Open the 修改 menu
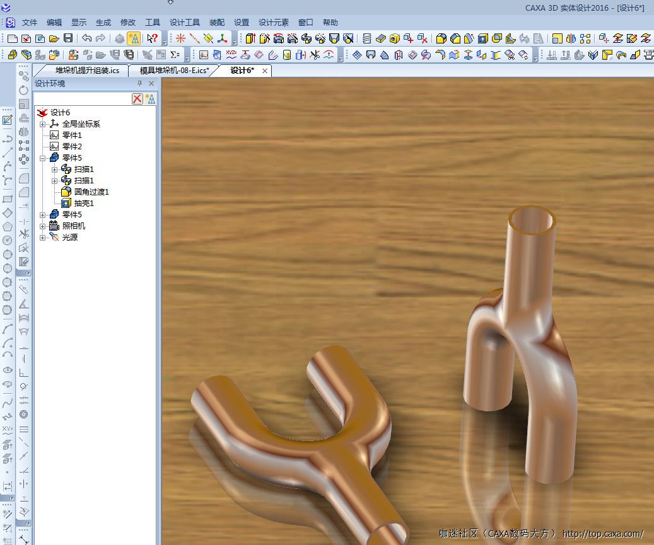654x545 pixels. (128, 23)
